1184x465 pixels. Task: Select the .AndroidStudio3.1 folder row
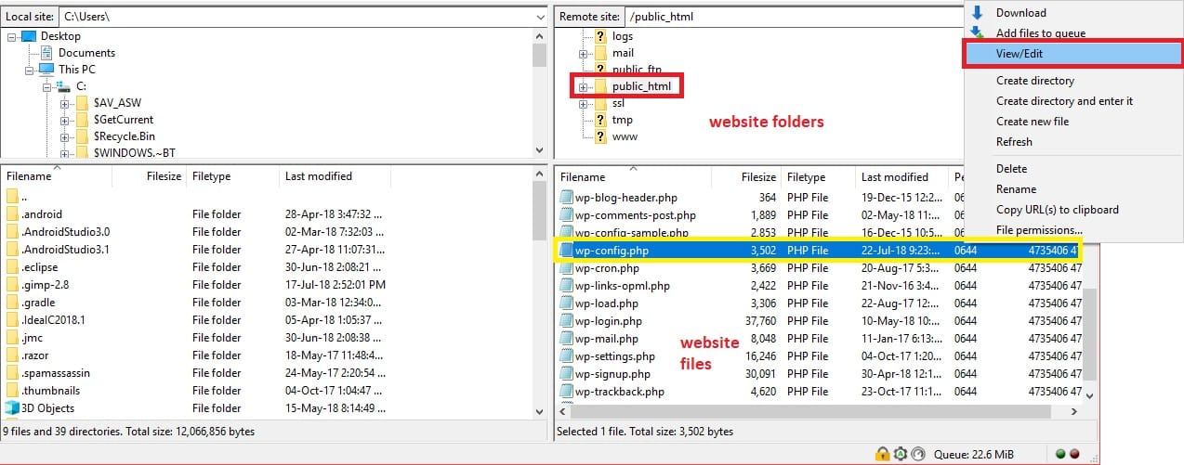(268, 250)
